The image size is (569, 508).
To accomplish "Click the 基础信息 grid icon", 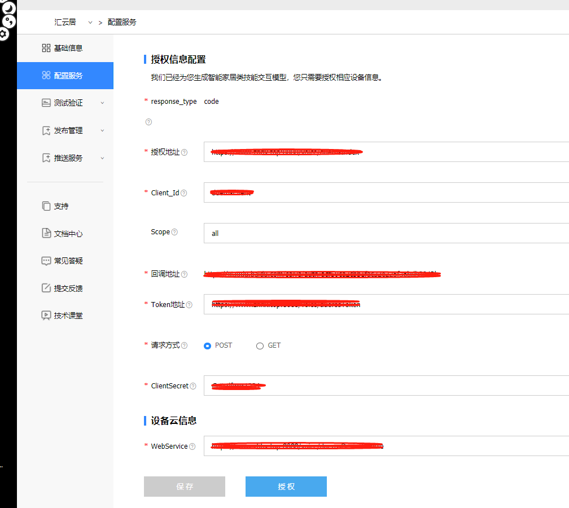I will tap(46, 48).
